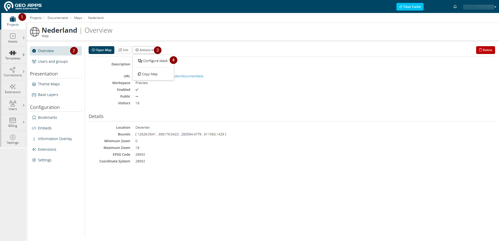Go to Documentatie breadcrumb
This screenshot has width=499, height=241.
click(x=58, y=18)
